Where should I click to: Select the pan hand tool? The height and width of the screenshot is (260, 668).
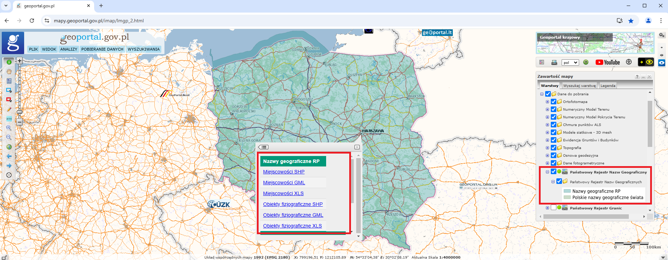(x=9, y=72)
